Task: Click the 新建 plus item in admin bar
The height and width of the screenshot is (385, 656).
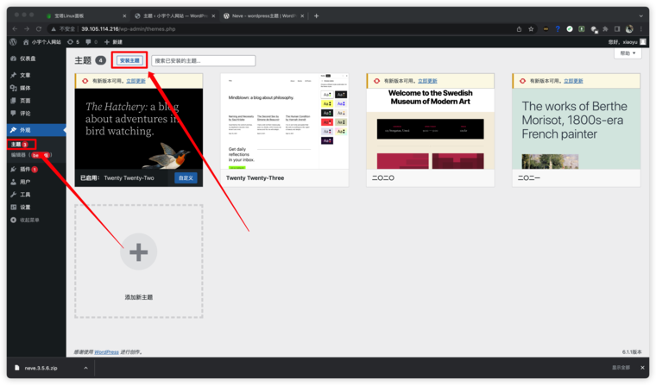Action: pos(113,41)
